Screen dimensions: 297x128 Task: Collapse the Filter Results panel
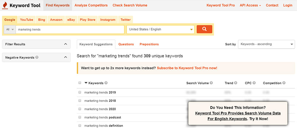pyautogui.click(x=66, y=44)
